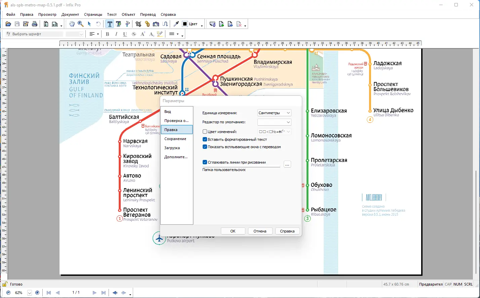Image resolution: width=480 pixels, height=298 pixels.
Task: Open the 'Единица измерения' dropdown
Action: [x=274, y=113]
